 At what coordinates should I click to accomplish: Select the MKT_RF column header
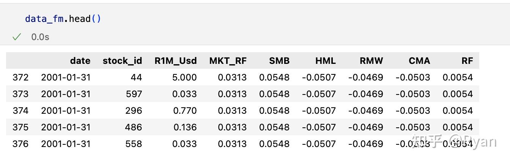pos(228,61)
